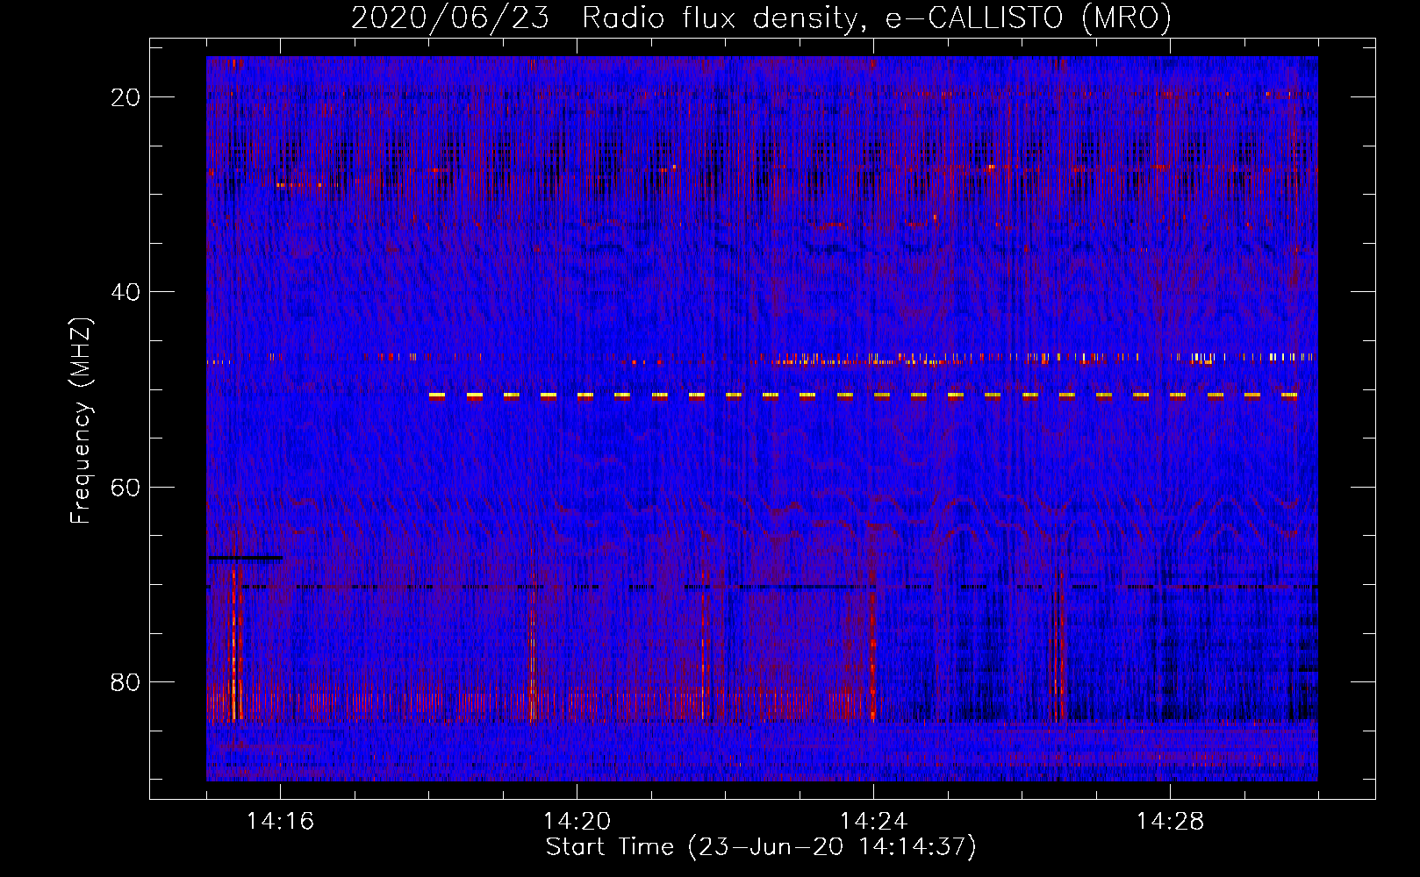The width and height of the screenshot is (1420, 877).
Task: Click the 'Frequency (MHZ)' axis label
Action: (81, 421)
